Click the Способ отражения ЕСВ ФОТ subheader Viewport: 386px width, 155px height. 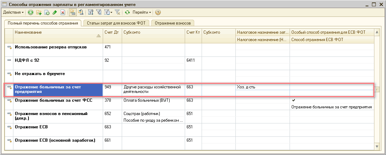click(331, 40)
